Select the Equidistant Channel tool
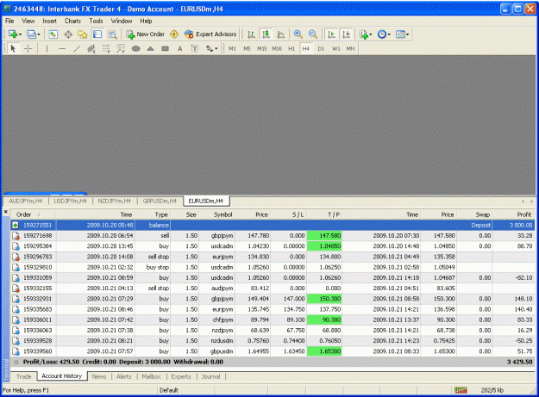 (x=91, y=49)
